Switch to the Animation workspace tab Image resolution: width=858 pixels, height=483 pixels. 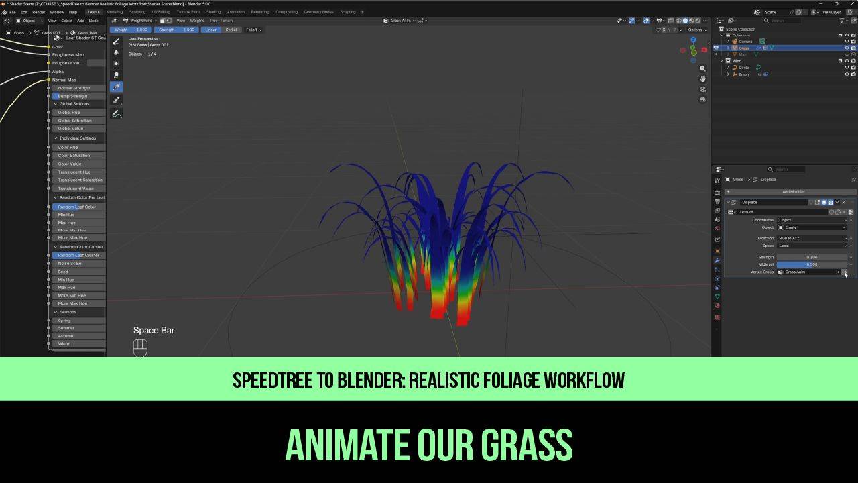point(236,12)
